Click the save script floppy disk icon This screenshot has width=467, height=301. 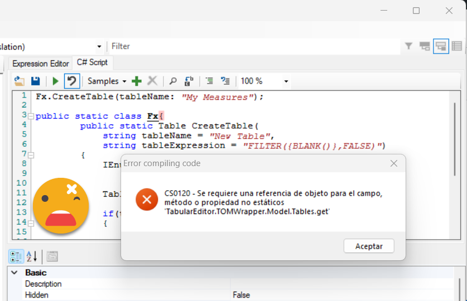[35, 81]
